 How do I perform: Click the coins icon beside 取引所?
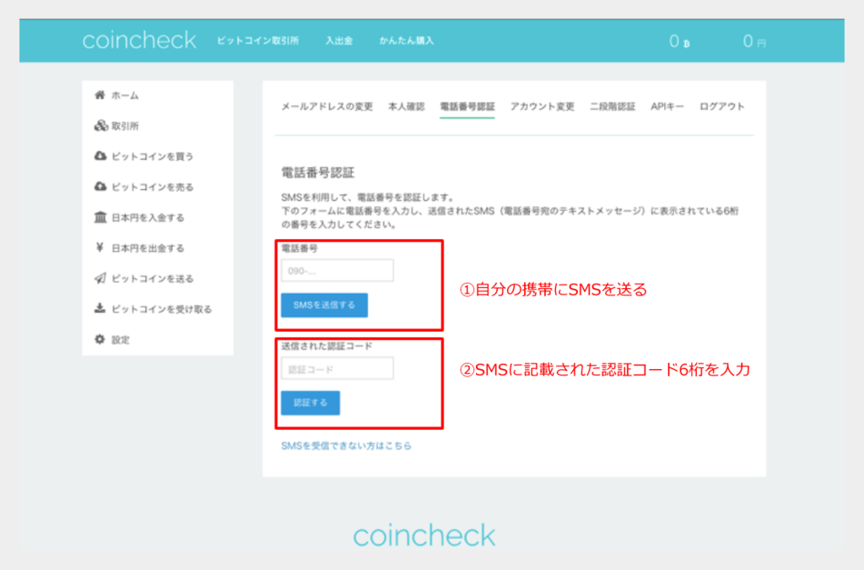point(100,126)
